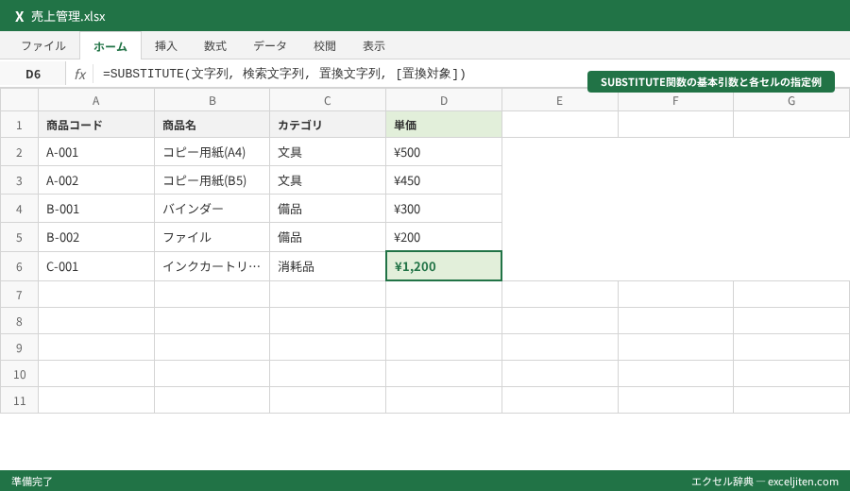The image size is (850, 491).
Task: Click the カテゴリ header cell
Action: (328, 126)
